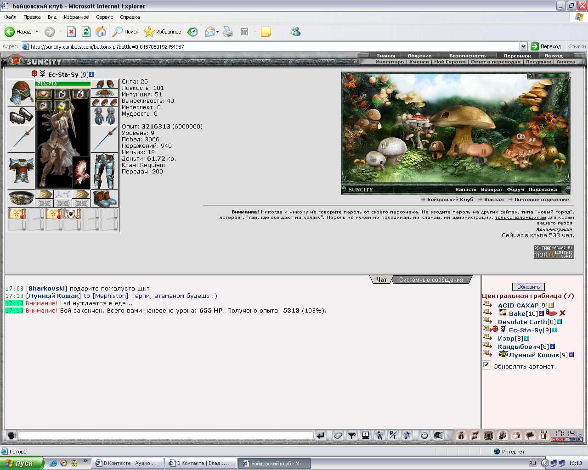
Task: Click the boots equipment slot
Action: [105, 198]
